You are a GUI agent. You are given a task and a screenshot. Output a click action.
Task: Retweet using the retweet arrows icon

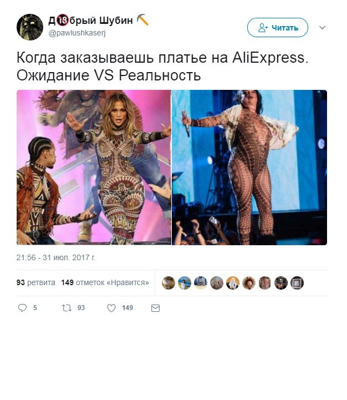pyautogui.click(x=67, y=308)
